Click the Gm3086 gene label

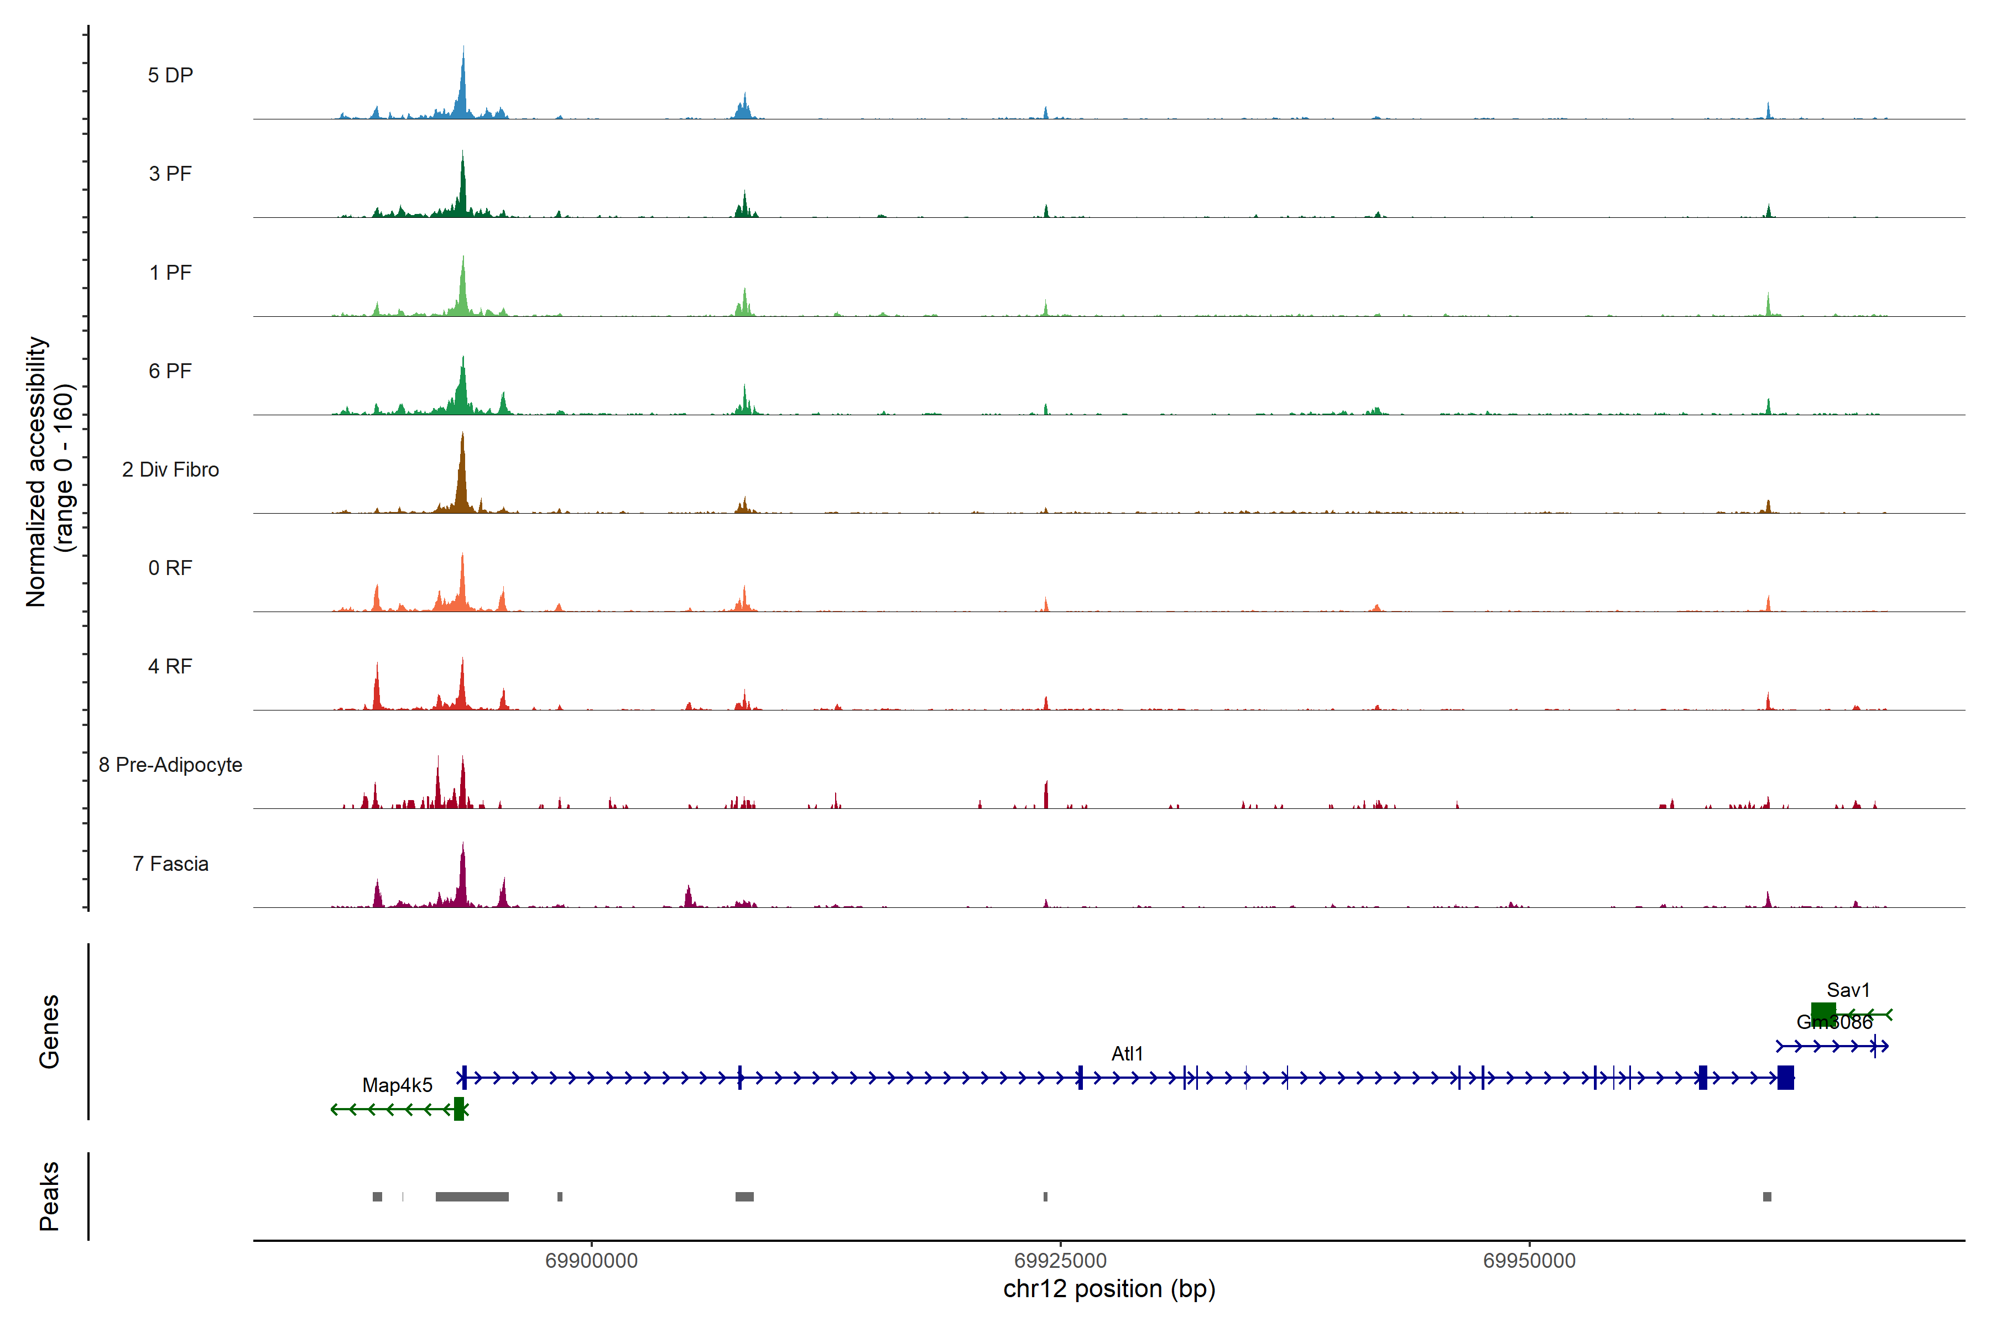tap(1834, 1022)
